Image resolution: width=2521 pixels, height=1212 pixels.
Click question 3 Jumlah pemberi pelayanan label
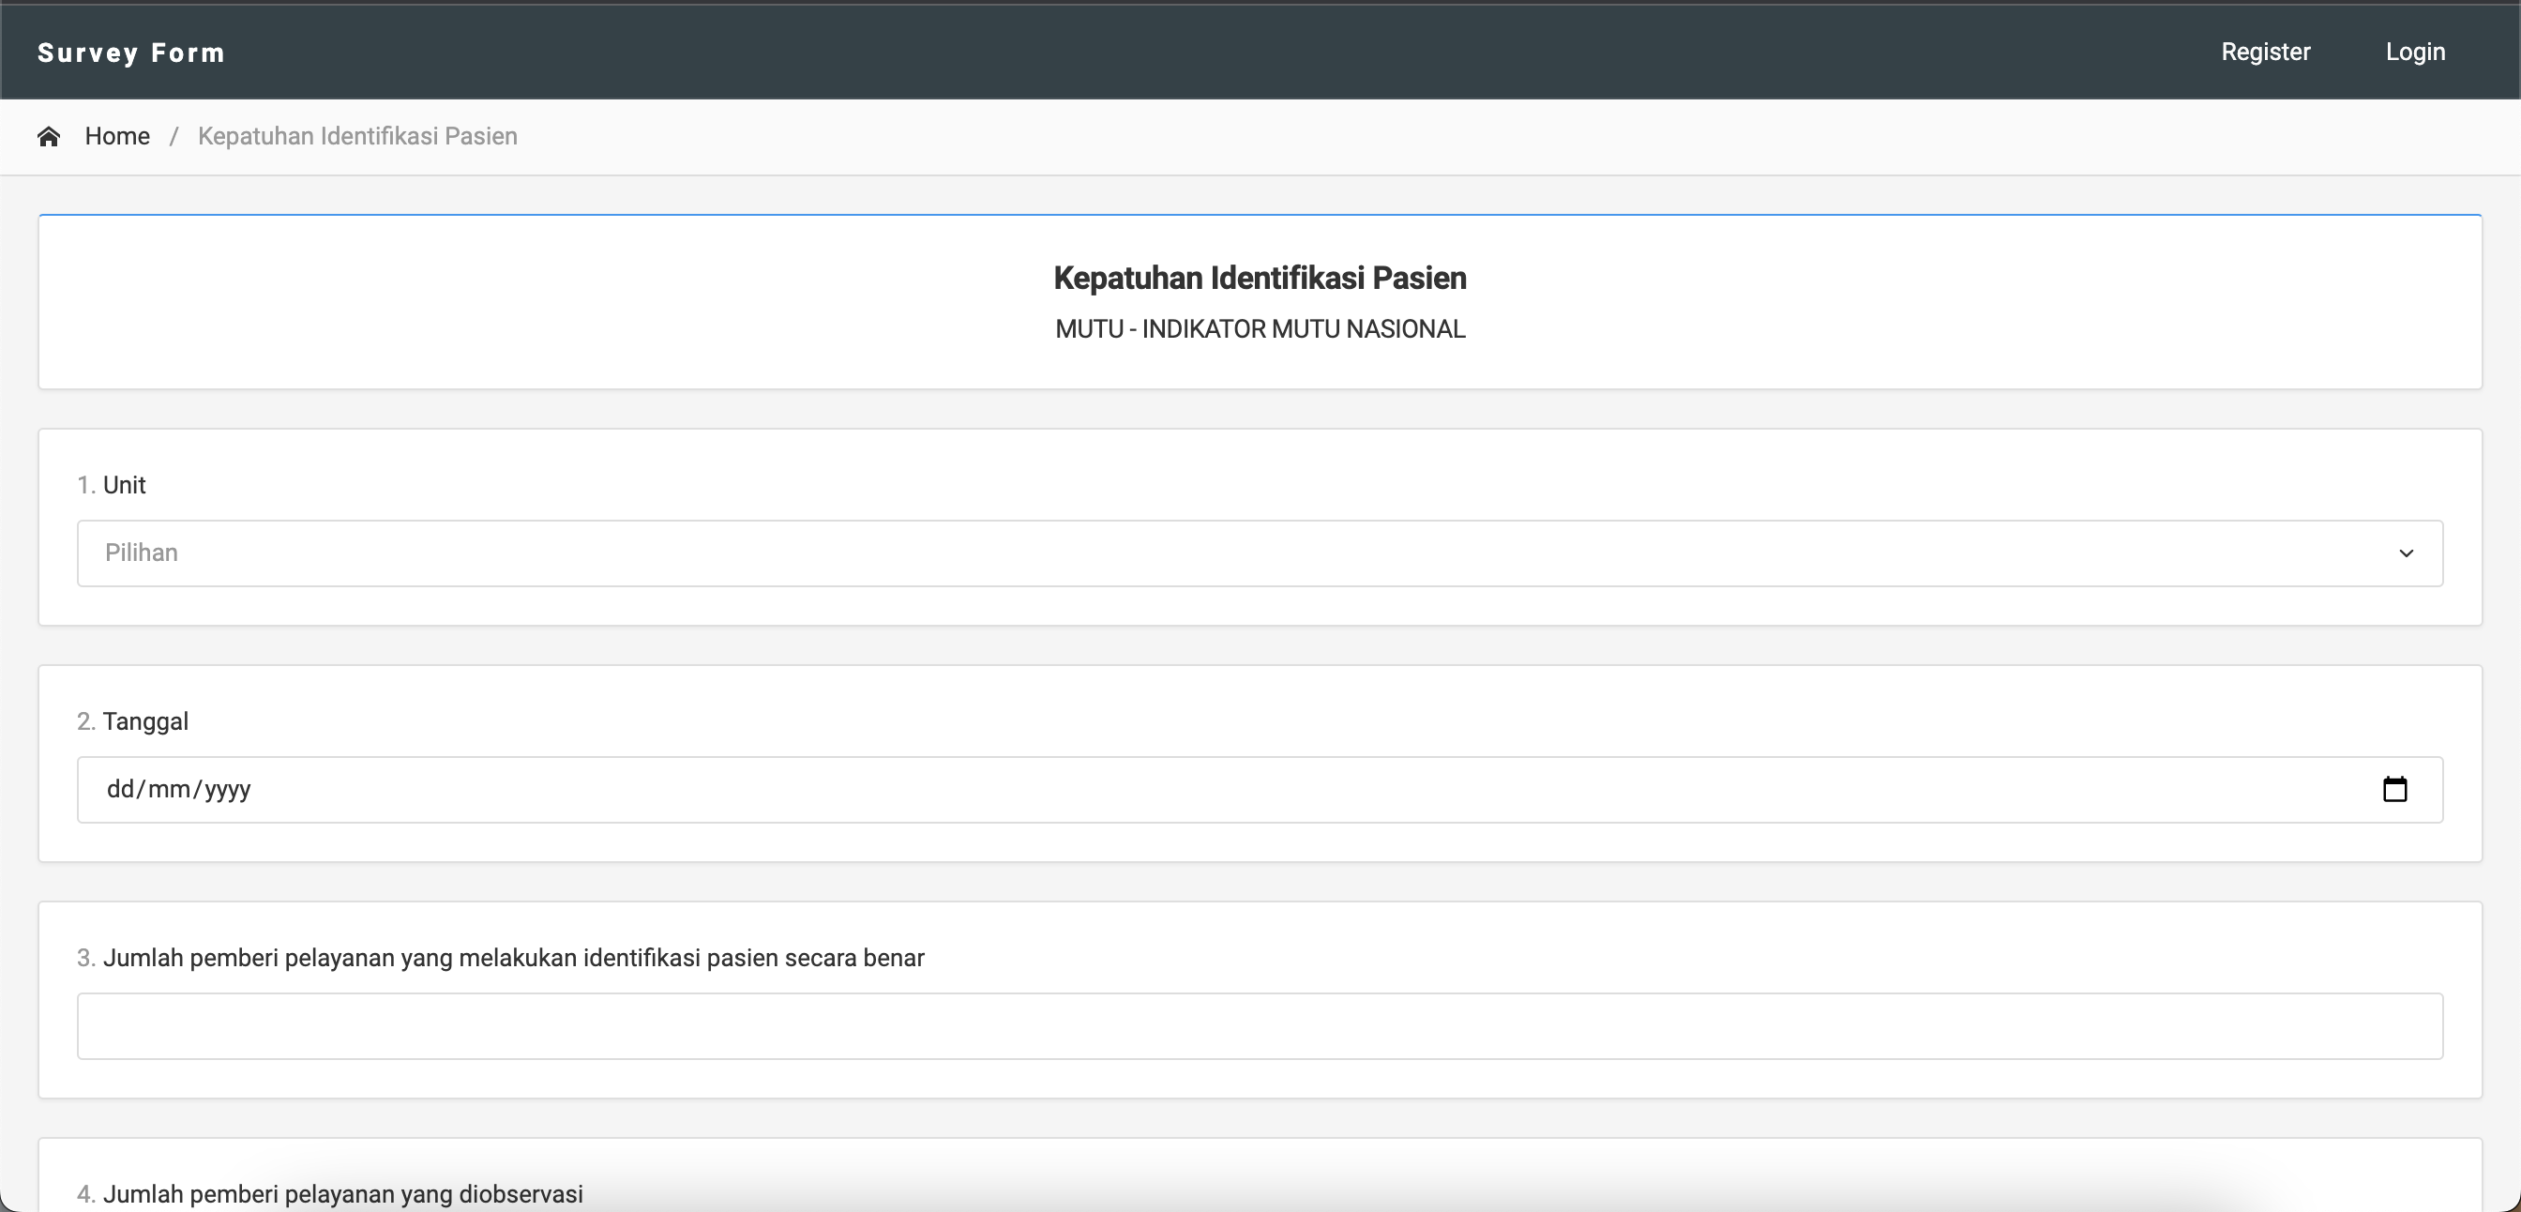[x=513, y=958]
